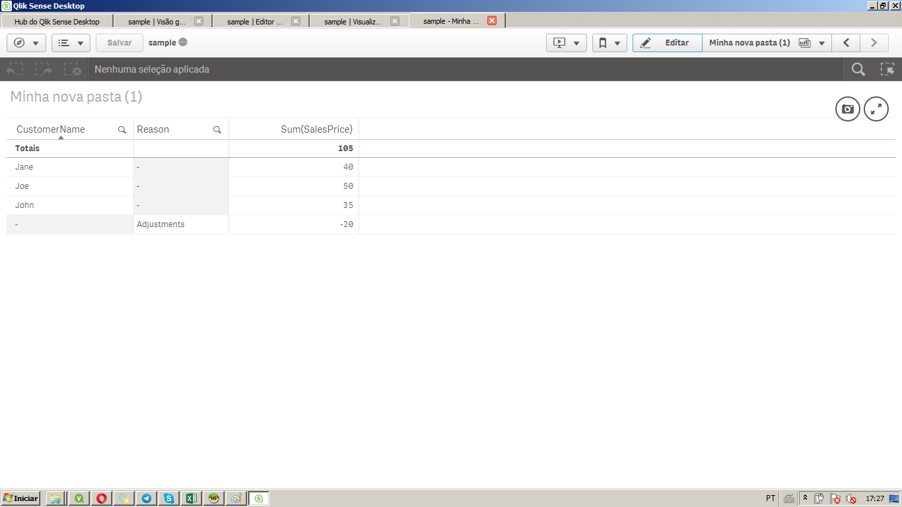Close the sample Visão geral tab

click(199, 21)
